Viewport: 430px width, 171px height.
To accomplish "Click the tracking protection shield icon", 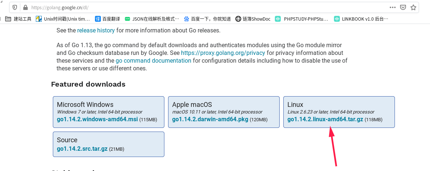I will [x=15, y=7].
